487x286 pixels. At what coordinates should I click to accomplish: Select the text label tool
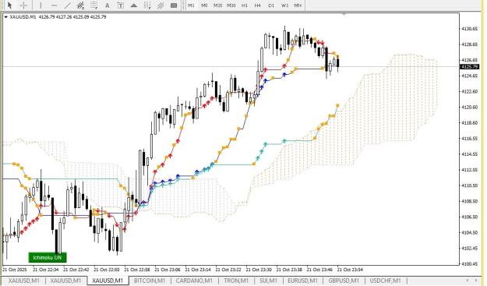click(121, 5)
